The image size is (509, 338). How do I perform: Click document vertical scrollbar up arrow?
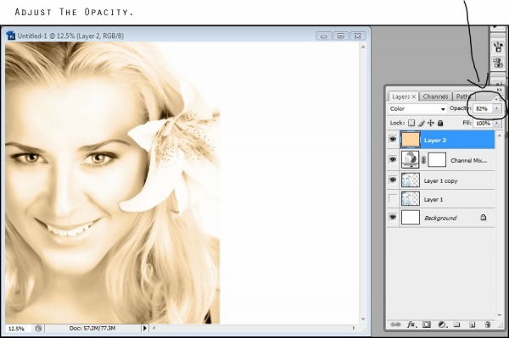(363, 47)
